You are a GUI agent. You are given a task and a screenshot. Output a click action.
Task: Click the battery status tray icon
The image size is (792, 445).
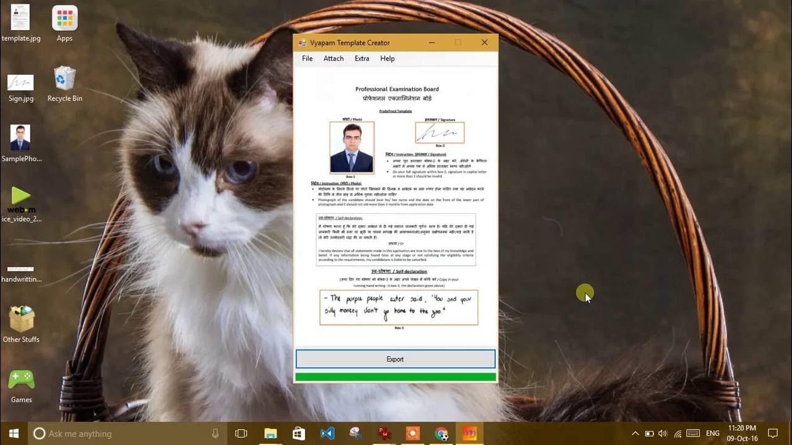[649, 434]
